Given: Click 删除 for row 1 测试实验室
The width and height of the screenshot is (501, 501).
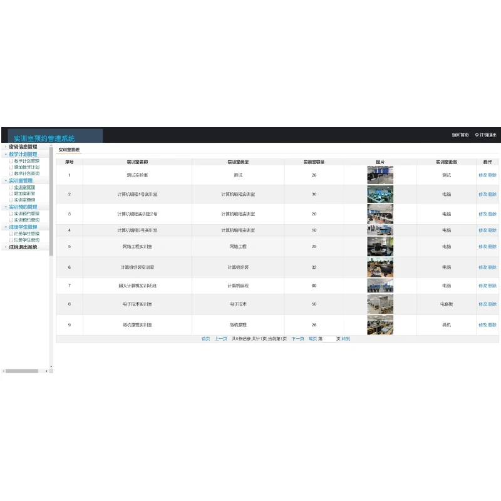Looking at the screenshot, I should [x=492, y=175].
